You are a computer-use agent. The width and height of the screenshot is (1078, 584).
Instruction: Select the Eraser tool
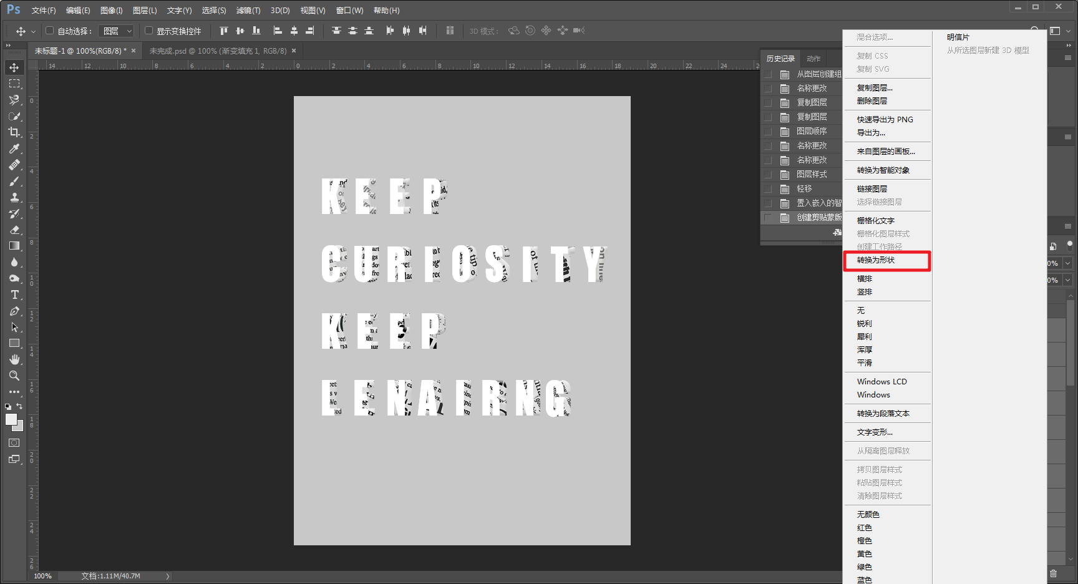pos(14,230)
